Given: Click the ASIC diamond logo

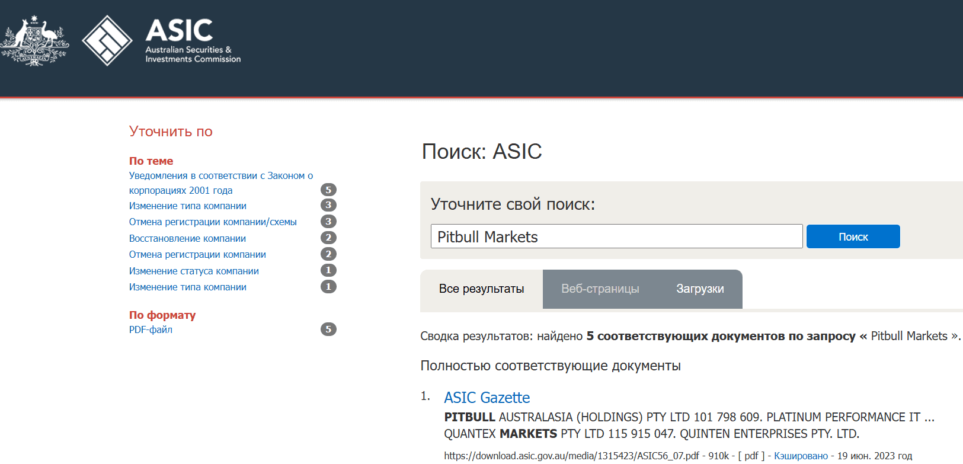Looking at the screenshot, I should pos(107,40).
